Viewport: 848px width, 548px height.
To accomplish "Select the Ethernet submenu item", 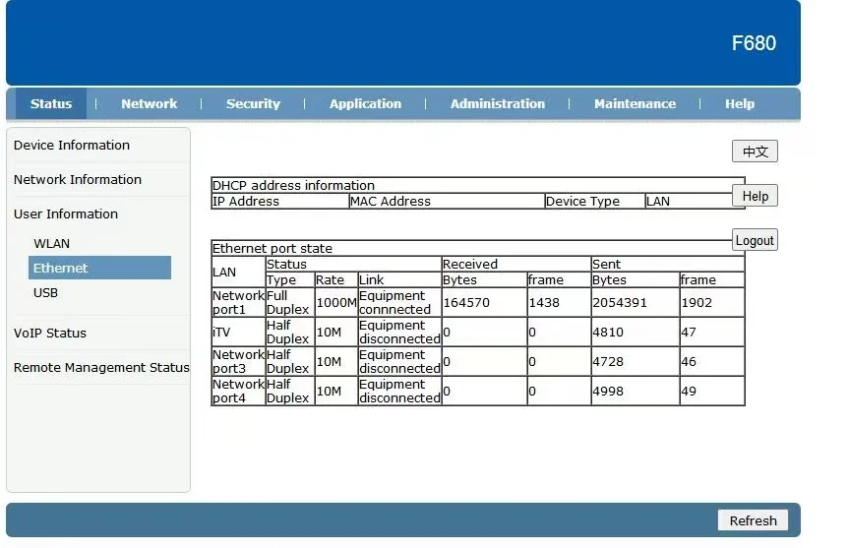I will [x=61, y=268].
